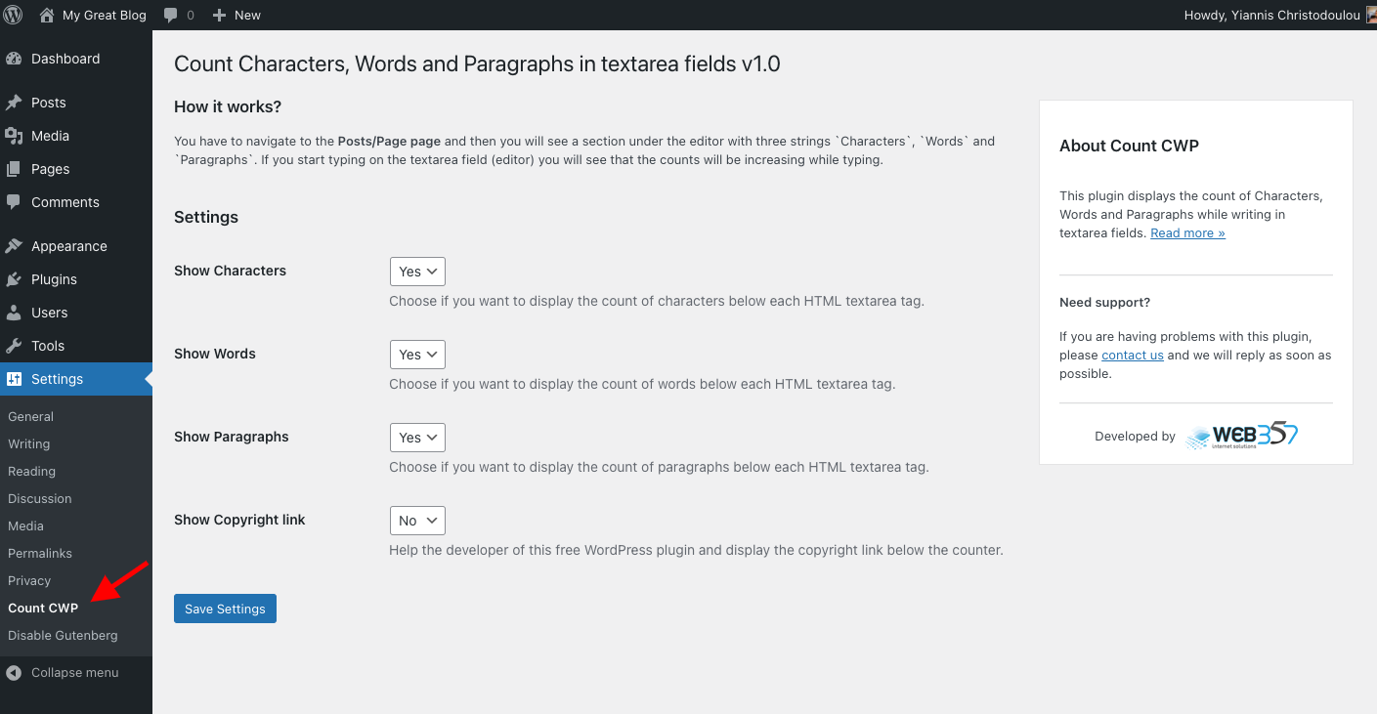Select Disable Gutenberg in Settings submenu
This screenshot has width=1377, height=714.
click(x=63, y=635)
